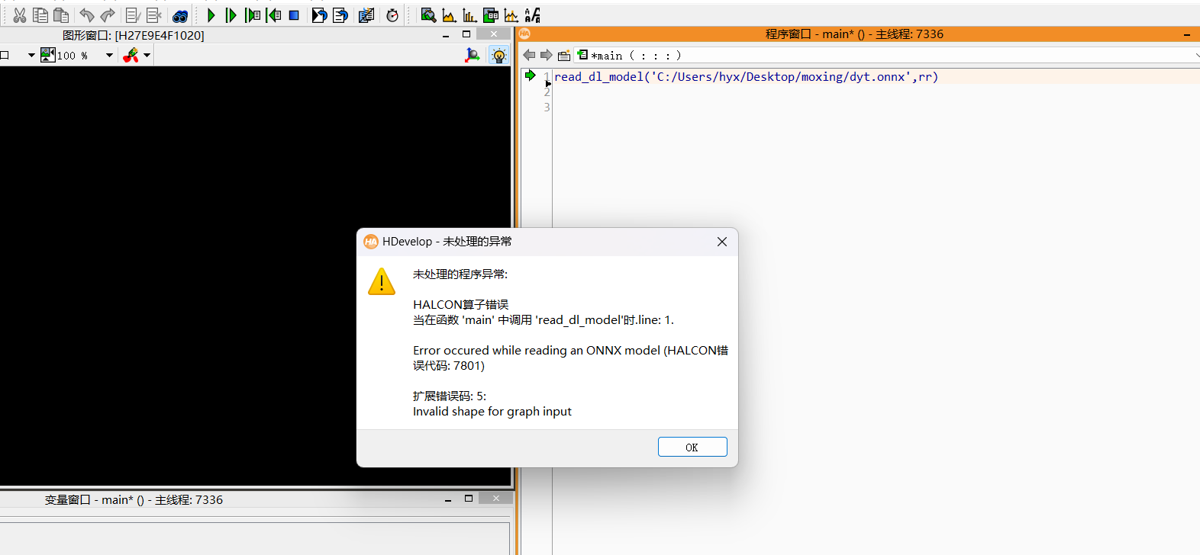This screenshot has width=1200, height=555.
Task: Toggle 3D plot mode icon in graphics window
Action: (x=473, y=55)
